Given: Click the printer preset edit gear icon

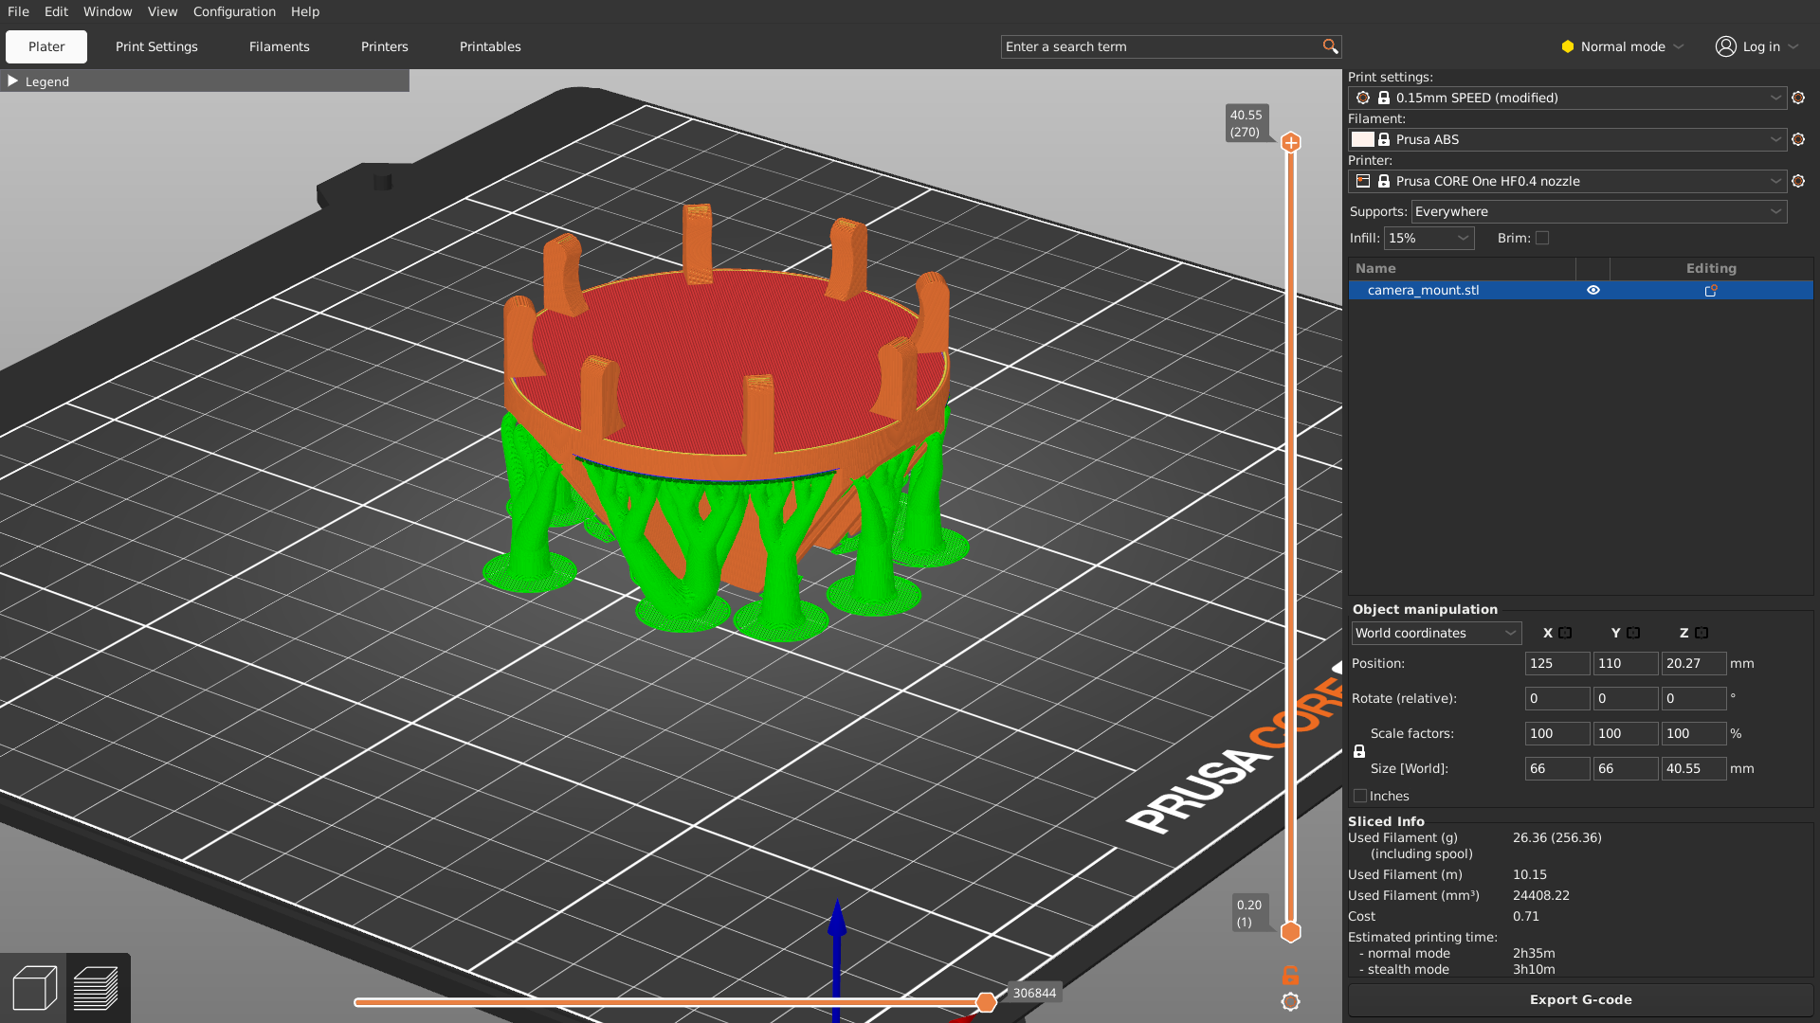Looking at the screenshot, I should click(x=1798, y=181).
